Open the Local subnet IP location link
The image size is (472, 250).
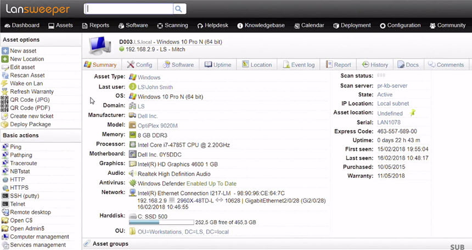click(393, 103)
